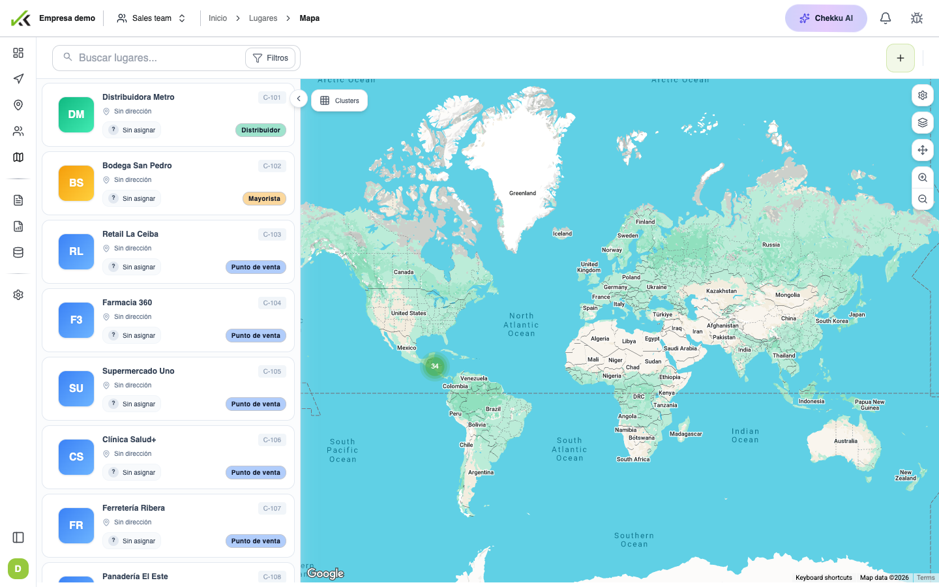Open the Retail La Ceiba place card
939x587 pixels.
(168, 252)
